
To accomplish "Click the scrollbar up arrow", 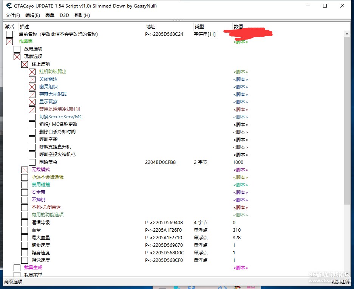I will [347, 34].
